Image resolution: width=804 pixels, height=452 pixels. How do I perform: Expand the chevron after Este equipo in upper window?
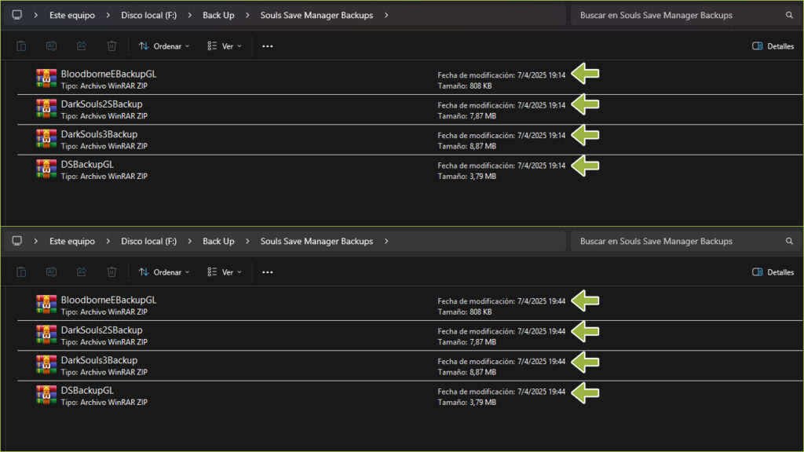[108, 16]
